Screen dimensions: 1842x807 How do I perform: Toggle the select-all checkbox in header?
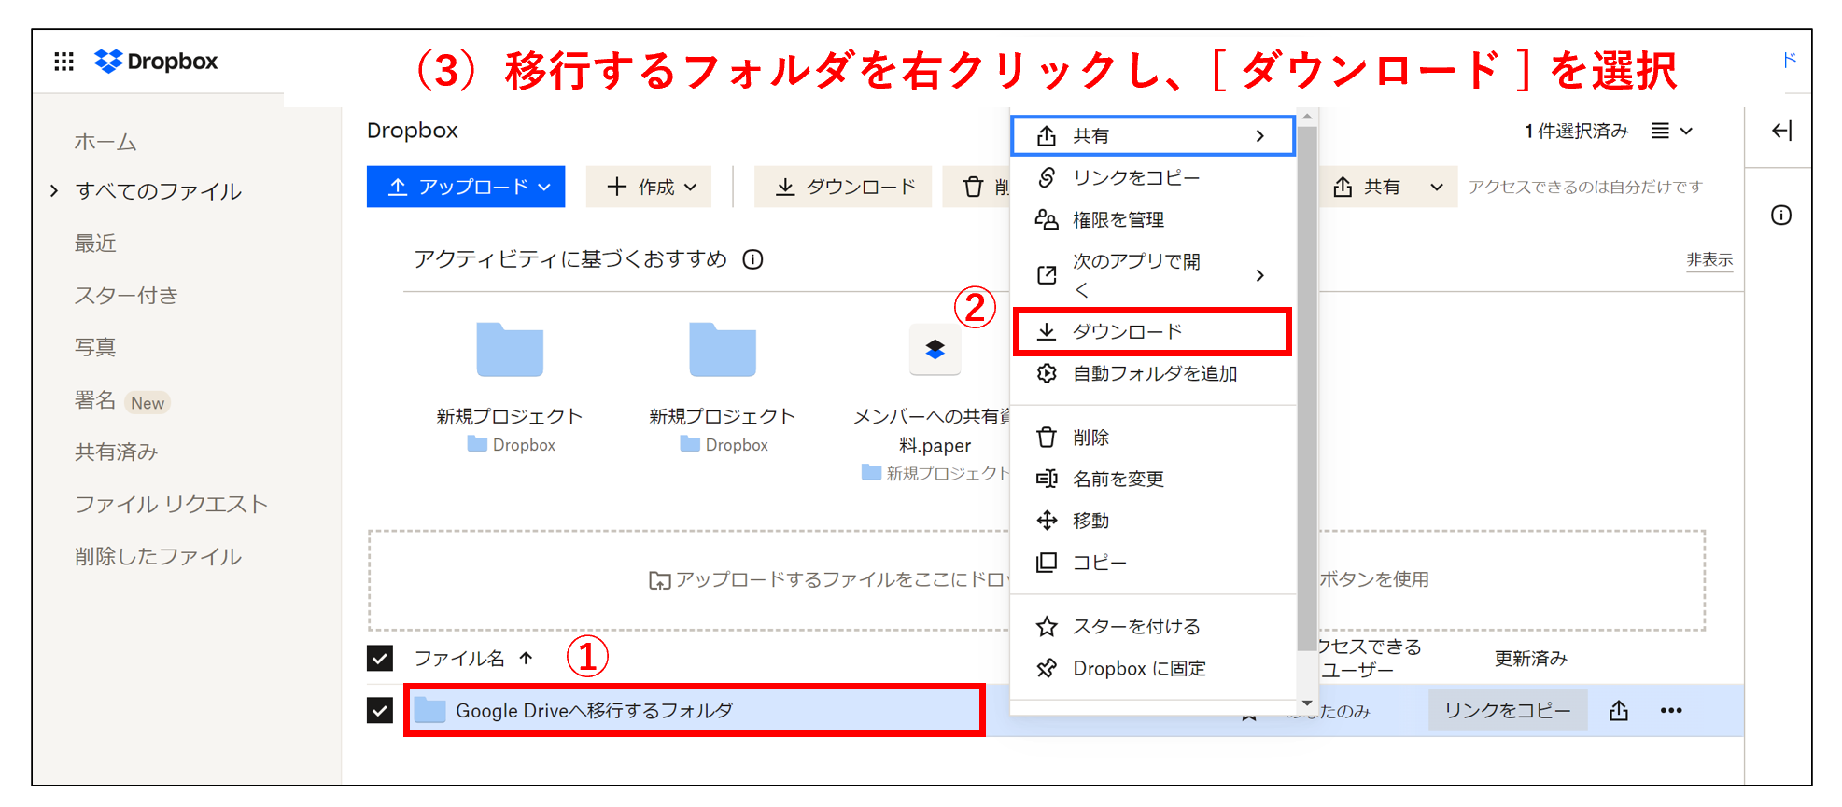pos(380,659)
